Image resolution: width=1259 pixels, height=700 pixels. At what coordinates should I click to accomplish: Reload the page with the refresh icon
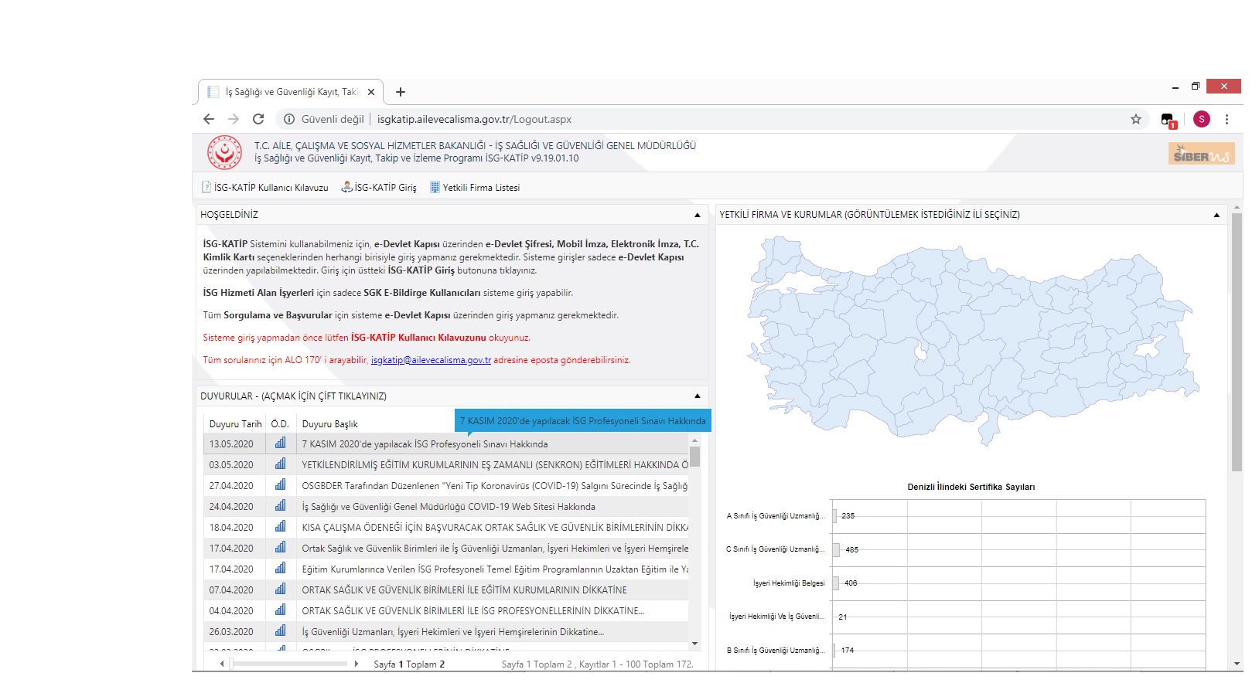pyautogui.click(x=258, y=119)
